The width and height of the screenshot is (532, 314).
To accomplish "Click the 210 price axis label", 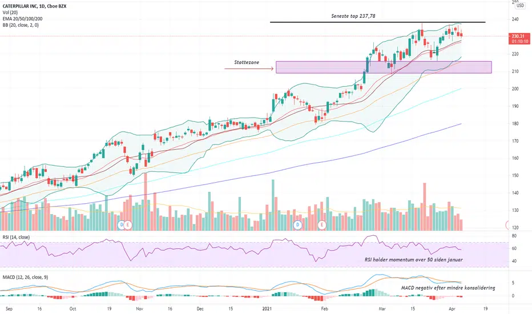I will pos(515,71).
